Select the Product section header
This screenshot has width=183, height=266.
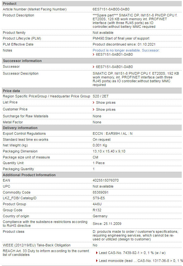[x=92, y=3]
